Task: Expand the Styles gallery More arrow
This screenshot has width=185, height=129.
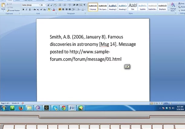Action: (x=169, y=10)
